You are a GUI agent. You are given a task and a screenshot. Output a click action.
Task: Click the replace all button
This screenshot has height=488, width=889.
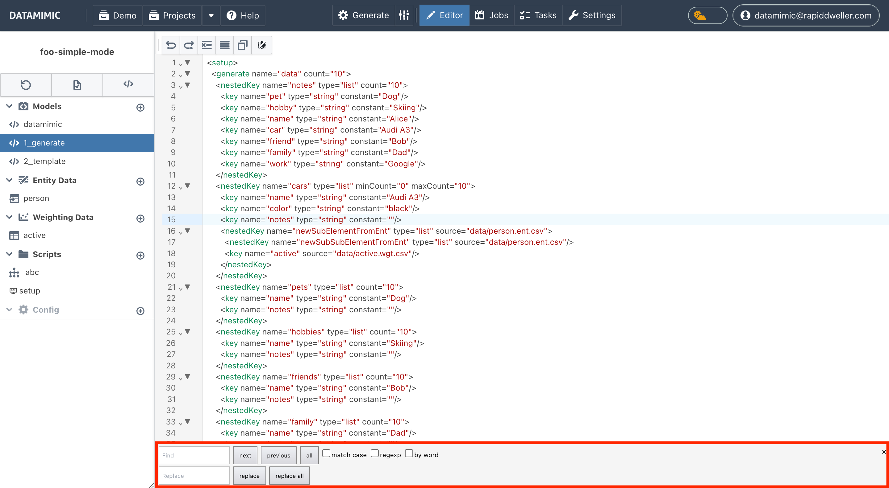[289, 476]
